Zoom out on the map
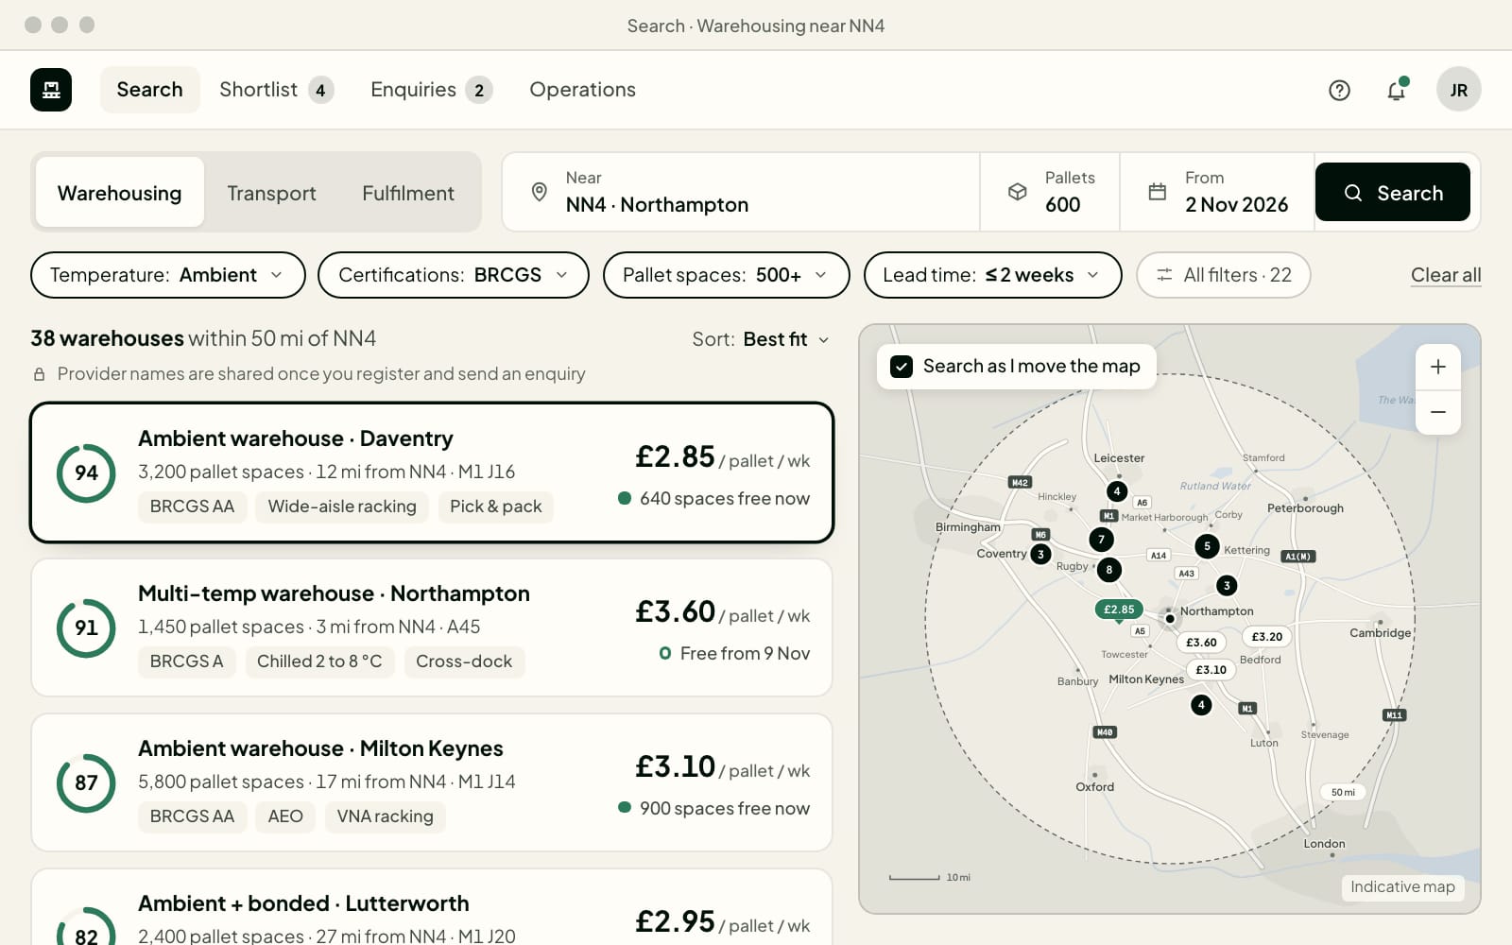This screenshot has height=945, width=1512. (1438, 412)
